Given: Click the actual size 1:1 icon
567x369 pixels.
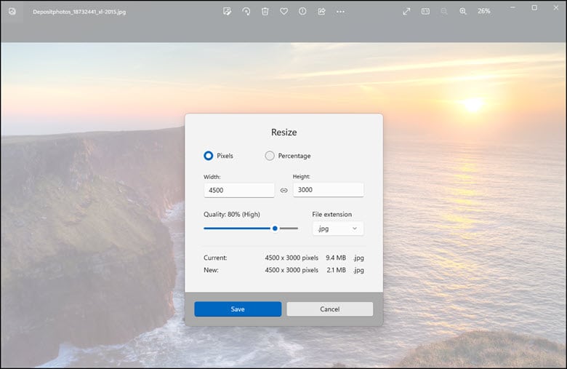Looking at the screenshot, I should coord(425,11).
